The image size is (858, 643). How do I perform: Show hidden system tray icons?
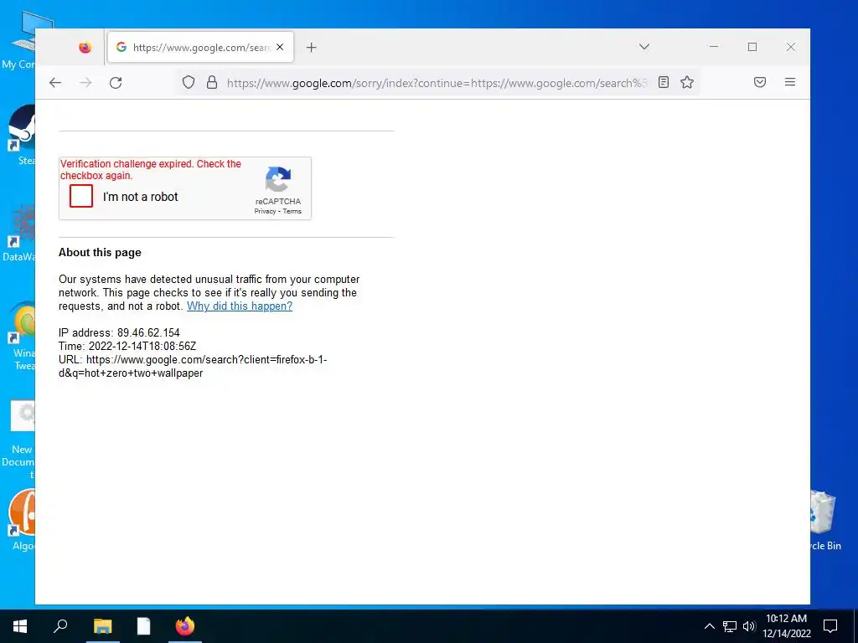(x=709, y=626)
